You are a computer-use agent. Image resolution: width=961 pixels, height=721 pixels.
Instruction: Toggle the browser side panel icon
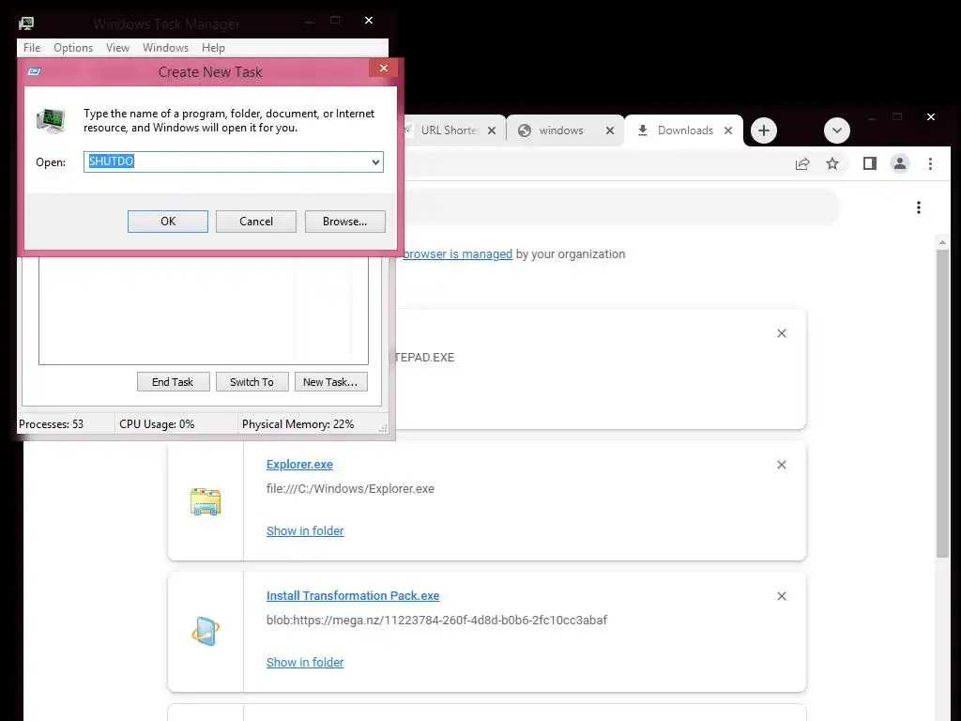[x=870, y=163]
